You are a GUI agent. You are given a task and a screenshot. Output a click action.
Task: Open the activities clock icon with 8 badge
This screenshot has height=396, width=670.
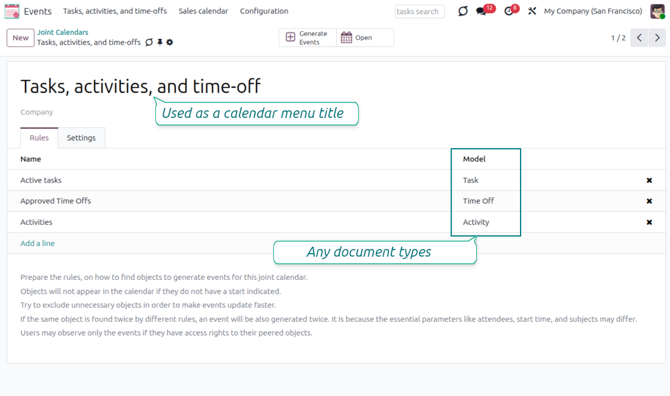pyautogui.click(x=509, y=11)
